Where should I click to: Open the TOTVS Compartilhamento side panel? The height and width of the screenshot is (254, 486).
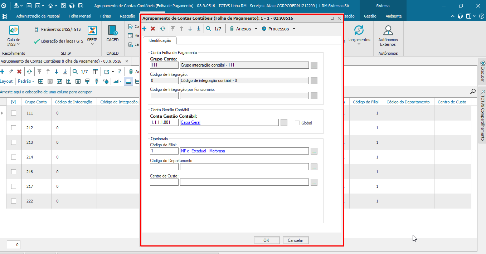(x=482, y=115)
